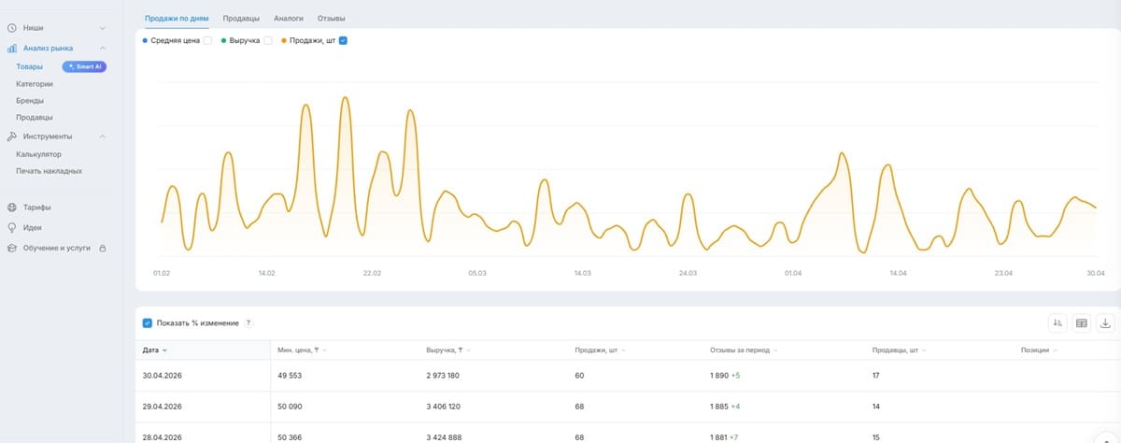Open Товары in the sidebar
This screenshot has height=443, width=1121.
point(29,66)
